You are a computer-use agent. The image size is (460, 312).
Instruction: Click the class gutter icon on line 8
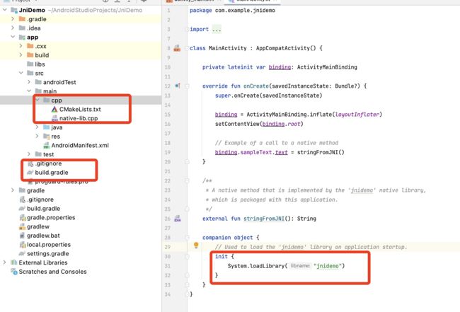177,48
